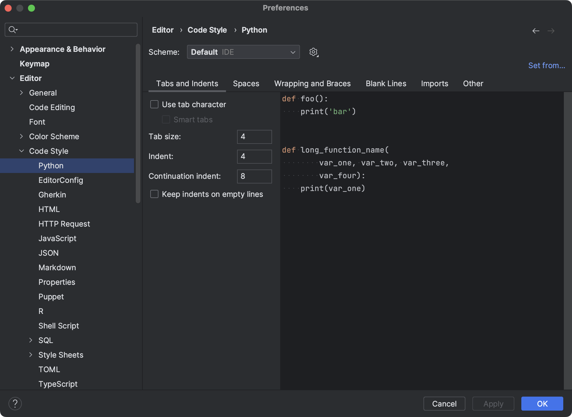Open the Scheme dropdown showing Default IDE
The width and height of the screenshot is (572, 417).
point(243,52)
